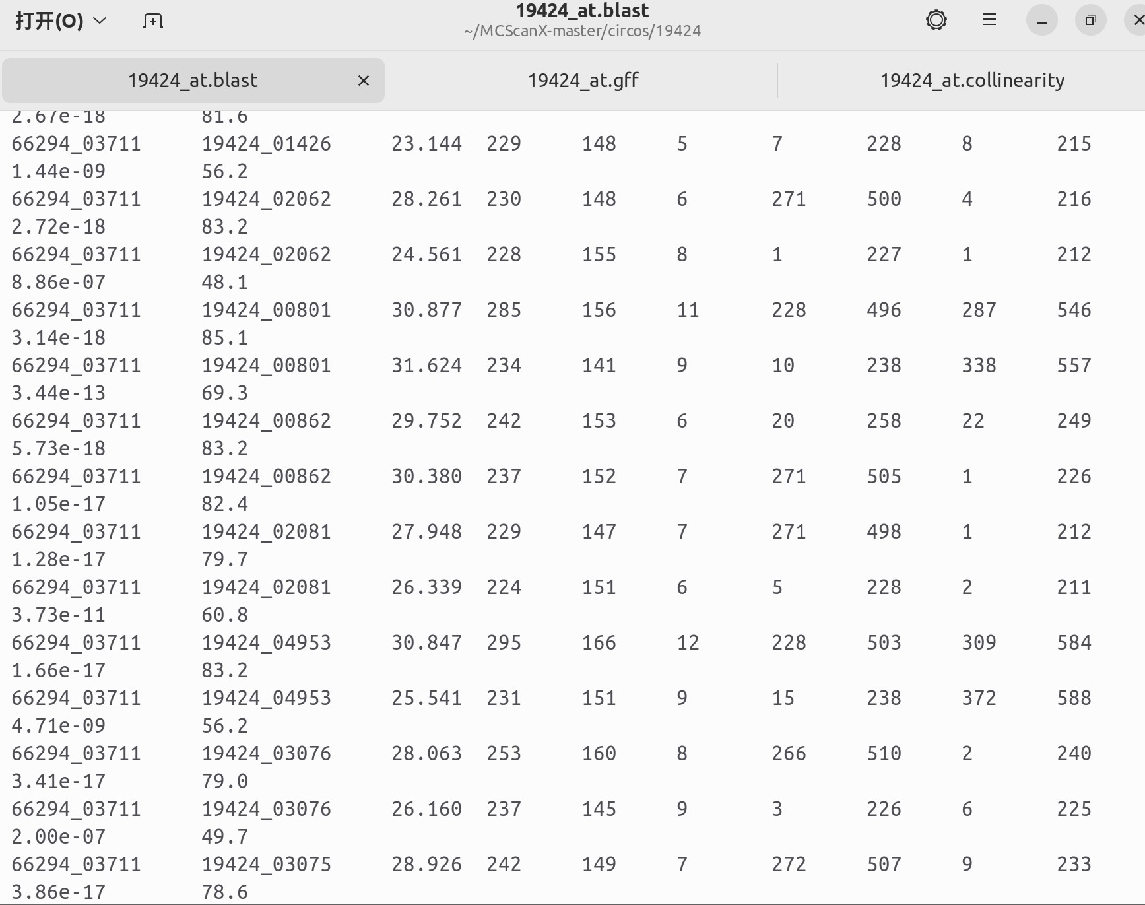The width and height of the screenshot is (1145, 905).
Task: Click alignment end value 557
Action: (1074, 366)
